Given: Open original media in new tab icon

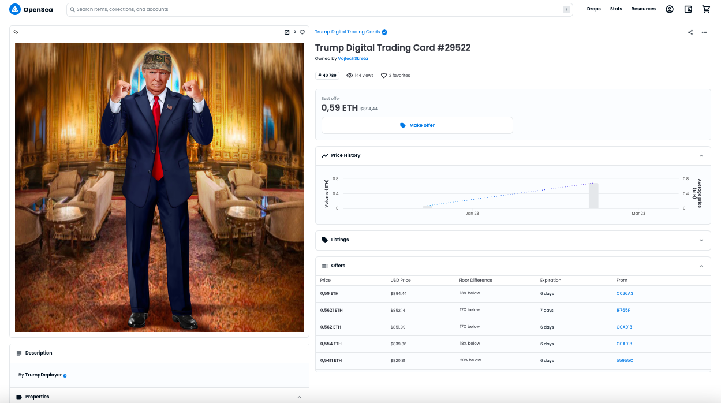Looking at the screenshot, I should (287, 32).
